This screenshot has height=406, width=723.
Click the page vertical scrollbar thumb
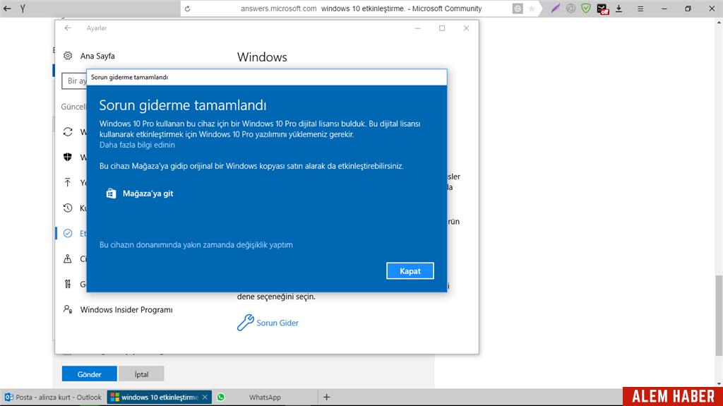click(719, 316)
